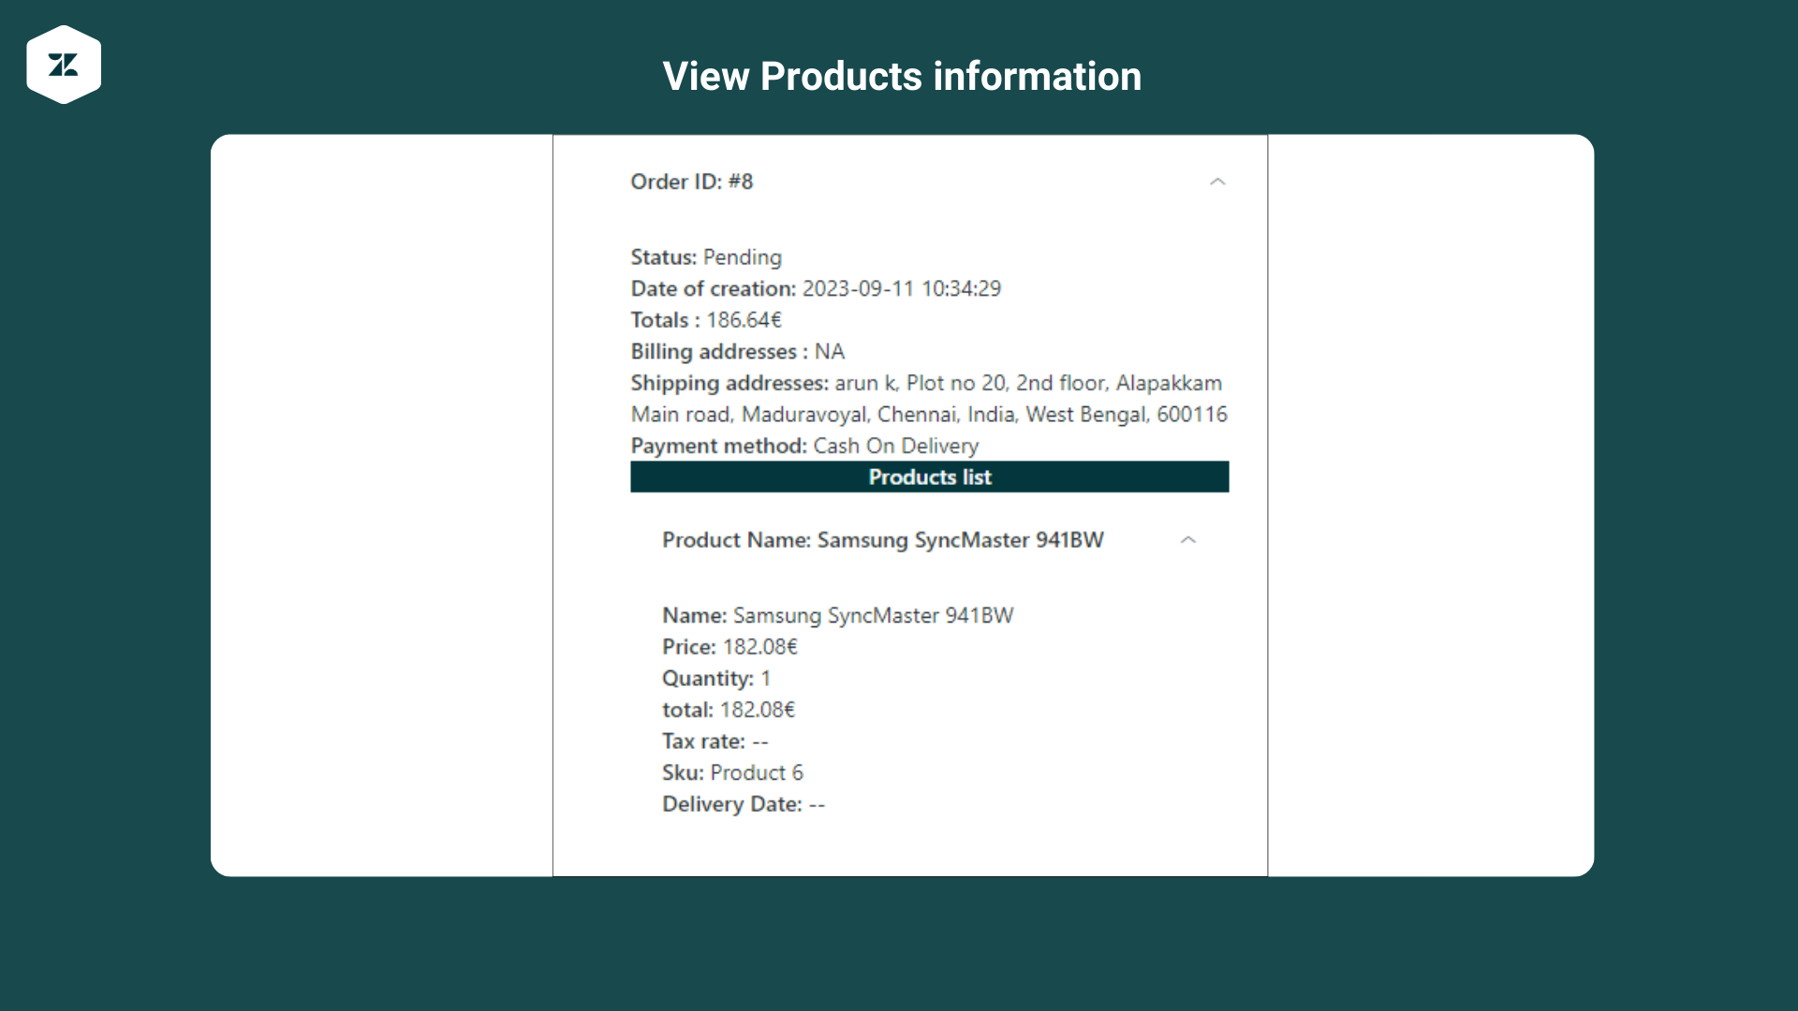Click Product Name: Samsung SyncMaster 941BW heading
Image resolution: width=1798 pixels, height=1011 pixels.
(x=882, y=540)
